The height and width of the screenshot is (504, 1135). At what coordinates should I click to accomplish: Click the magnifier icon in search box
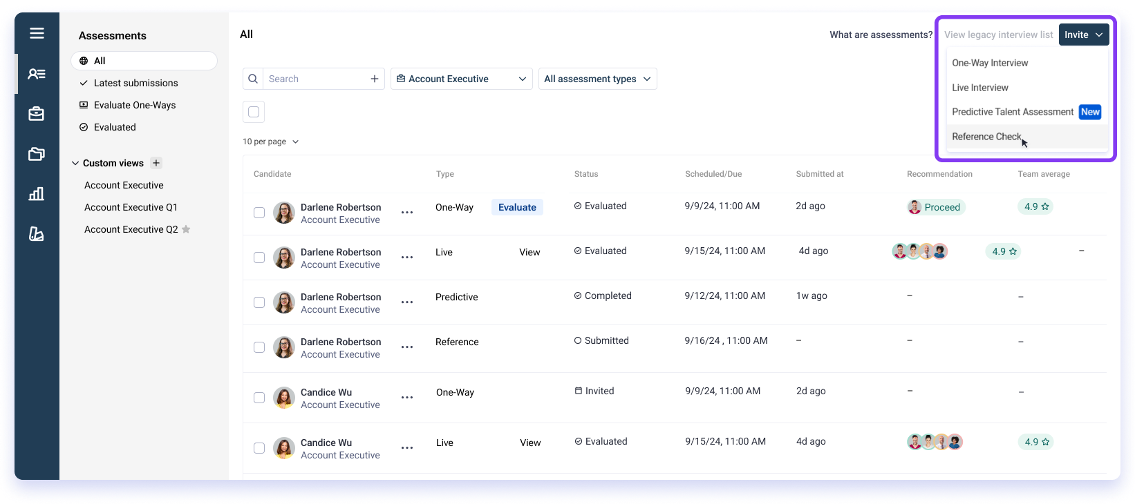coord(253,79)
